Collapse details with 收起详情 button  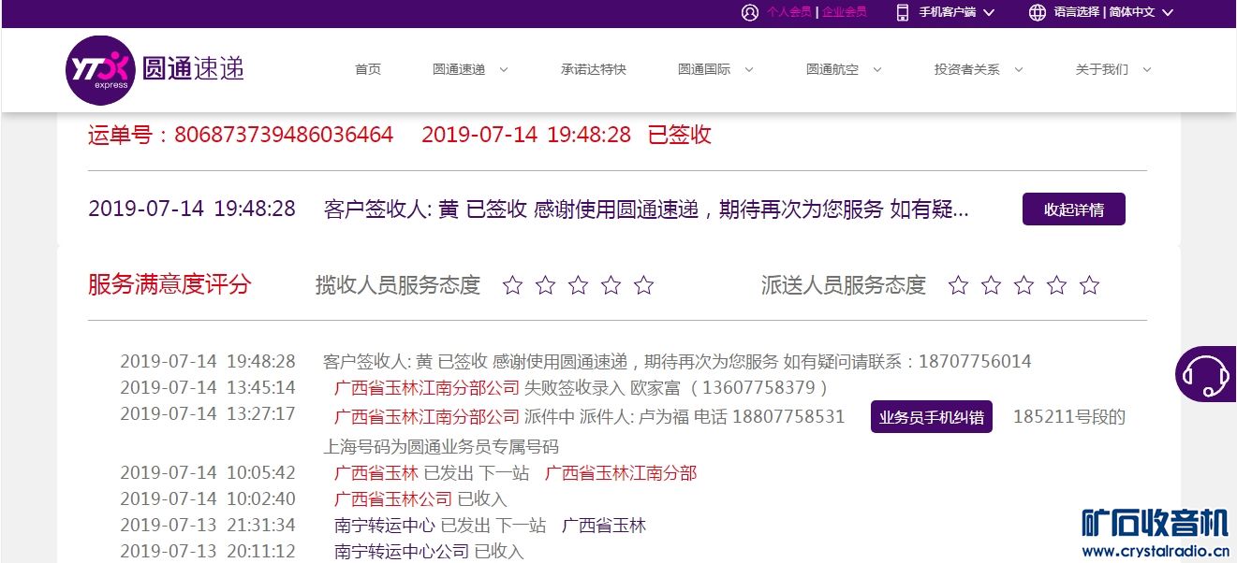tap(1074, 209)
